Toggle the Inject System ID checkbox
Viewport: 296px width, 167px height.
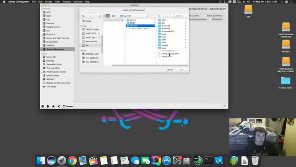coord(205,16)
